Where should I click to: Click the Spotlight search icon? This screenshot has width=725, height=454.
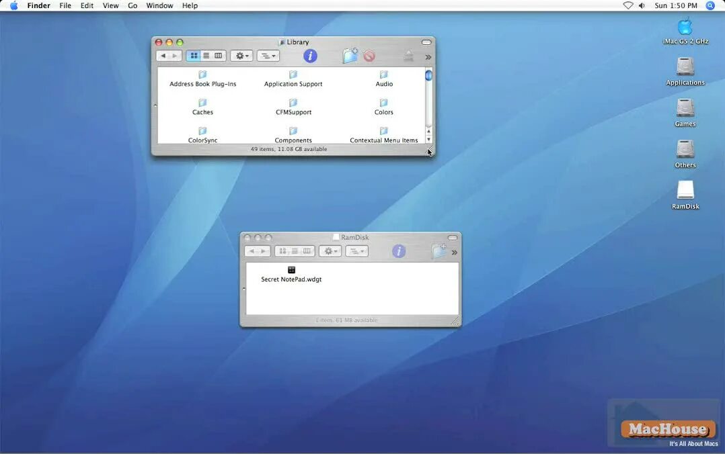710,5
